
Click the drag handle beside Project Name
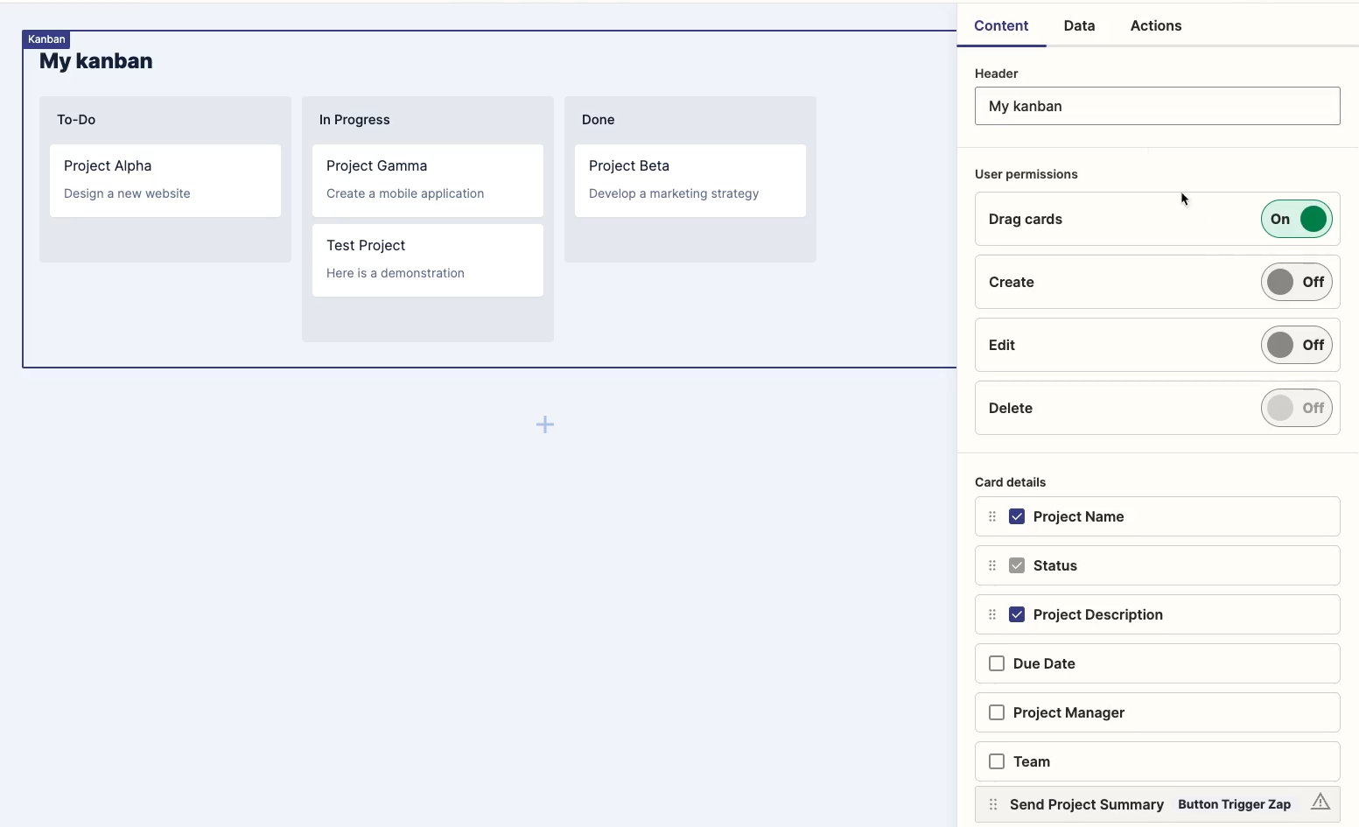coord(992,516)
